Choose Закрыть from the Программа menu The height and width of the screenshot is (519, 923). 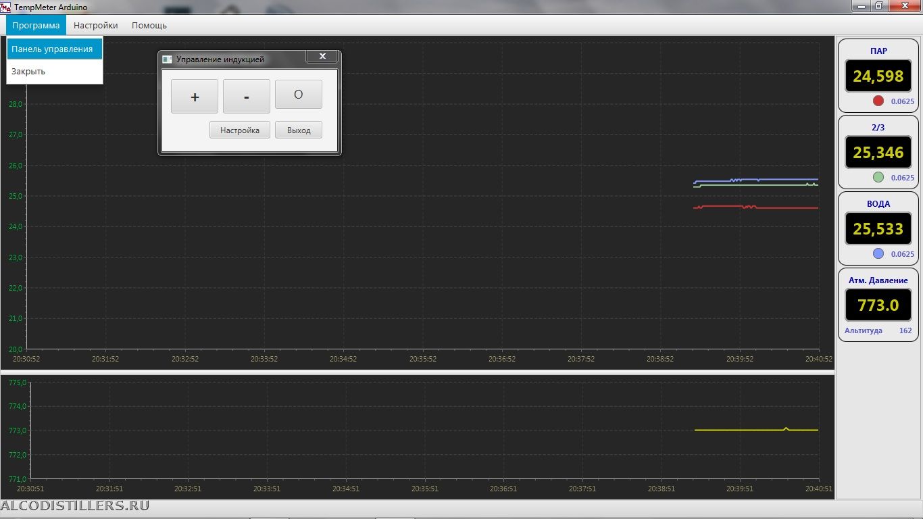click(x=28, y=71)
